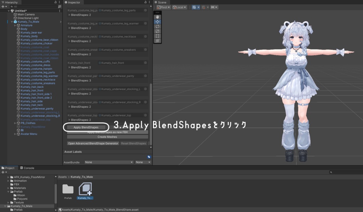Expand the Armature hierarchy item
Screen dimensions: 363x212
pos(15,25)
